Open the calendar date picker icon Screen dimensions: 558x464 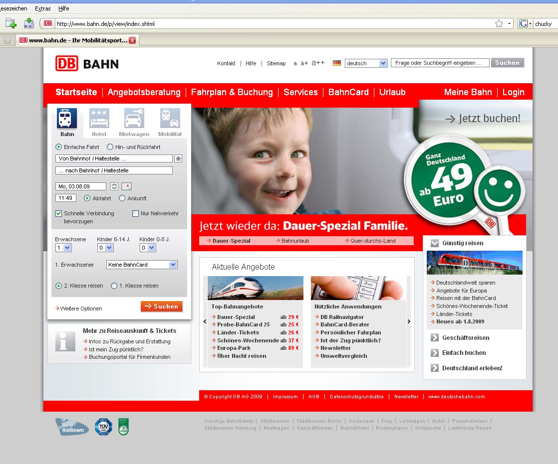126,186
